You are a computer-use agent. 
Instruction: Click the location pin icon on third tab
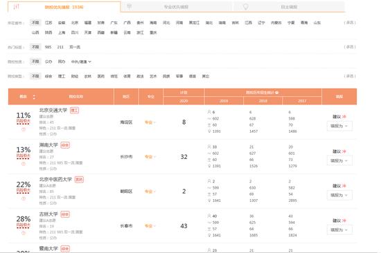pyautogui.click(x=246, y=7)
